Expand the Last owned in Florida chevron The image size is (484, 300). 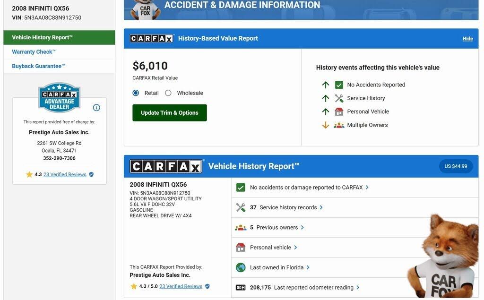click(x=308, y=267)
